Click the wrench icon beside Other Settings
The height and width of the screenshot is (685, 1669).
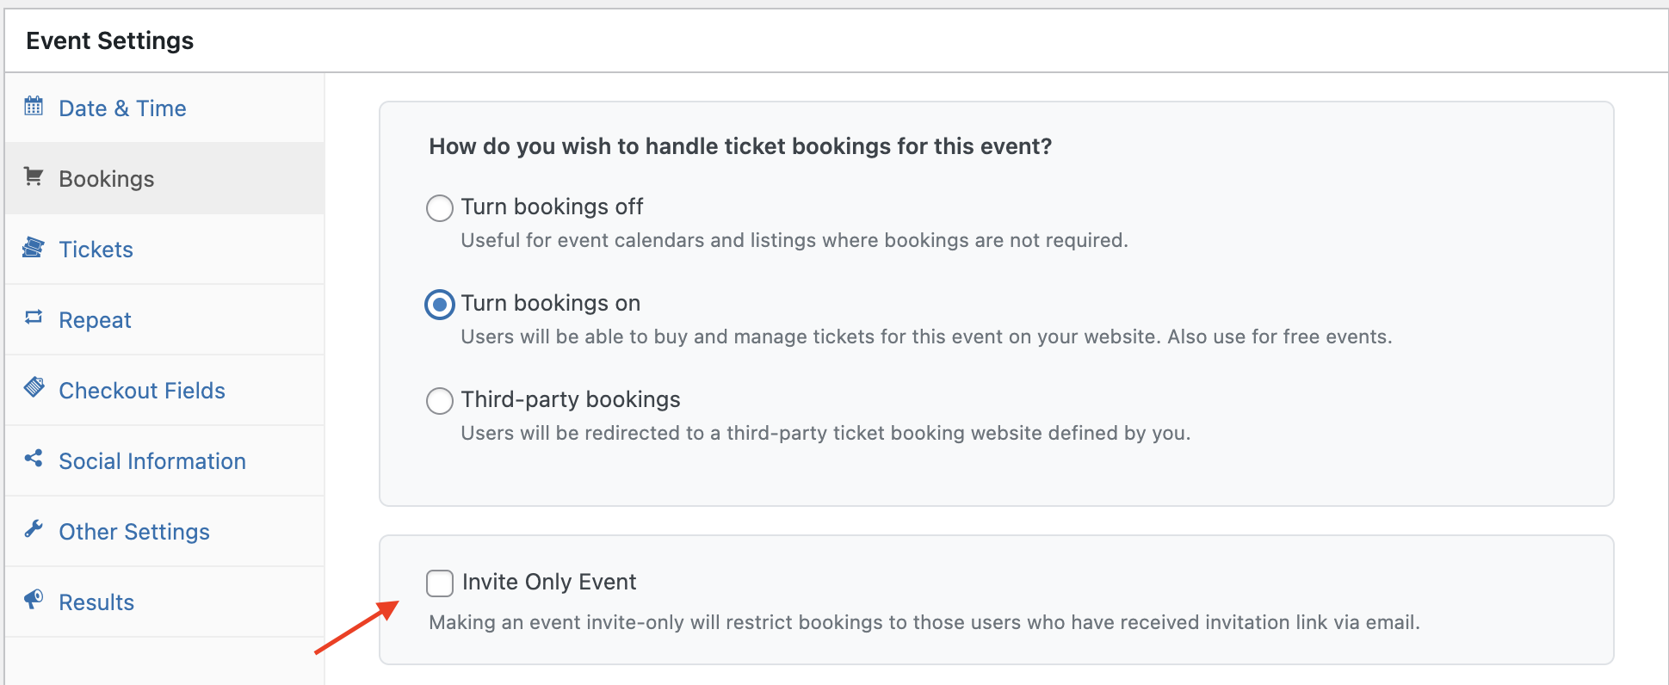point(34,529)
